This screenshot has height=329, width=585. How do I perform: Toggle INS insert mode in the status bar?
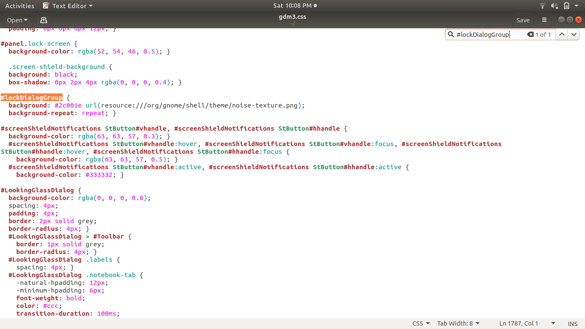click(572, 323)
